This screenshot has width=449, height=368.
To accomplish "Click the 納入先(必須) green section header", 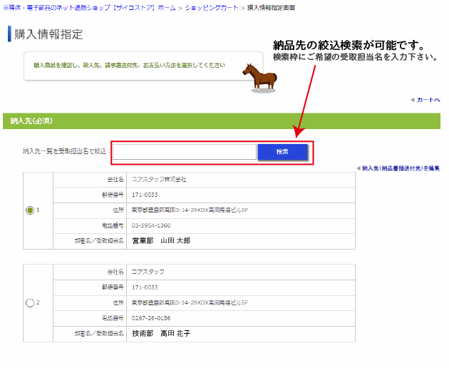I will click(x=31, y=121).
